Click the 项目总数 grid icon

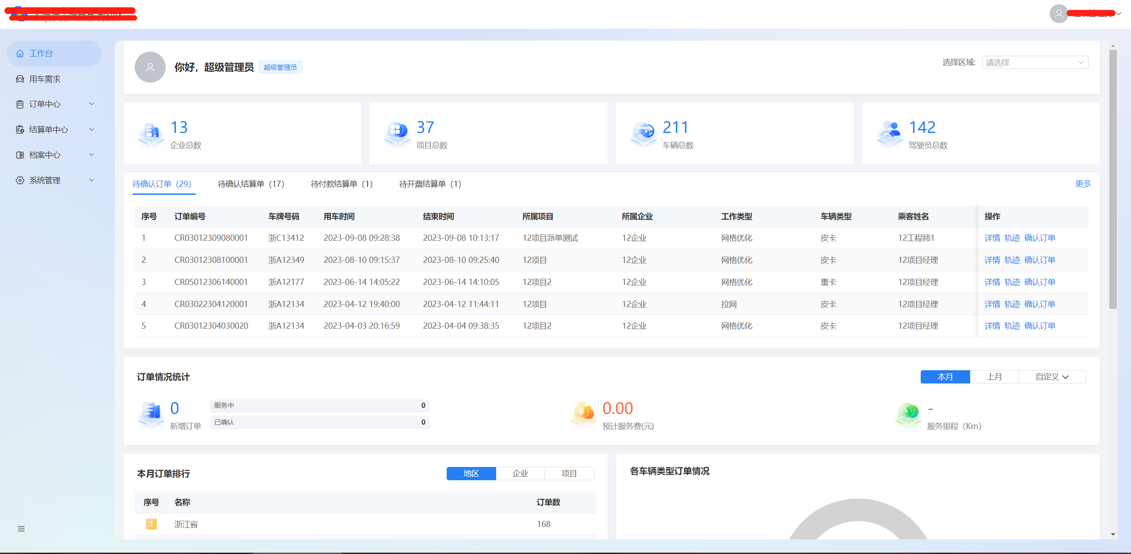coord(397,134)
